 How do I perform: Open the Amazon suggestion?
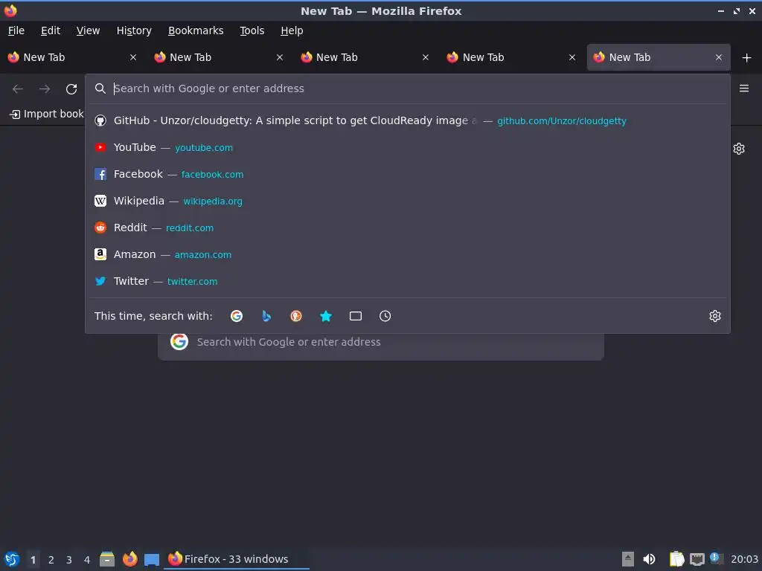click(x=408, y=254)
